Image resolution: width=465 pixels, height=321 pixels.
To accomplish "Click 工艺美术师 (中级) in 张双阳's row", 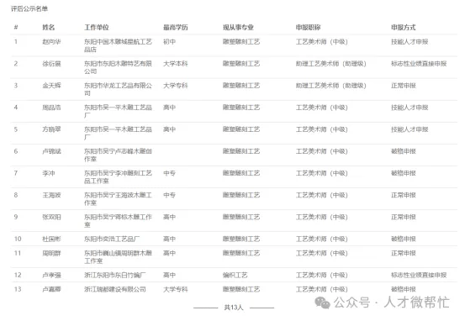I will click(322, 218).
